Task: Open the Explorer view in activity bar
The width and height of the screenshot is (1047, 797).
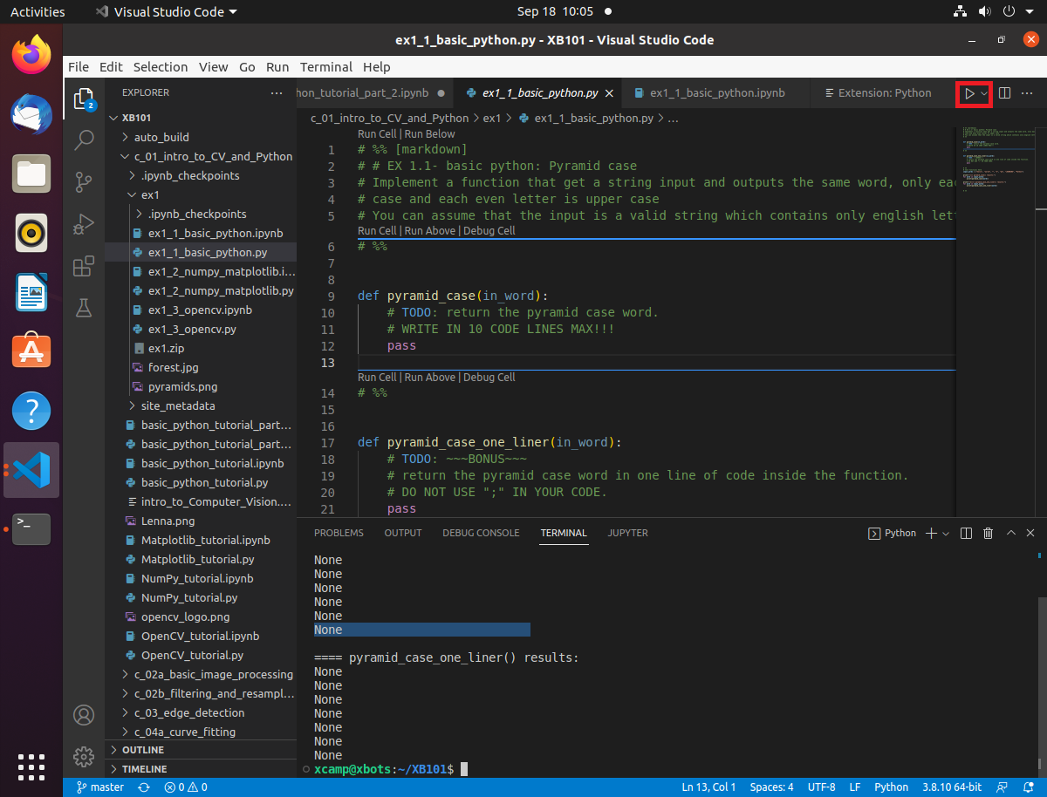Action: pos(84,98)
